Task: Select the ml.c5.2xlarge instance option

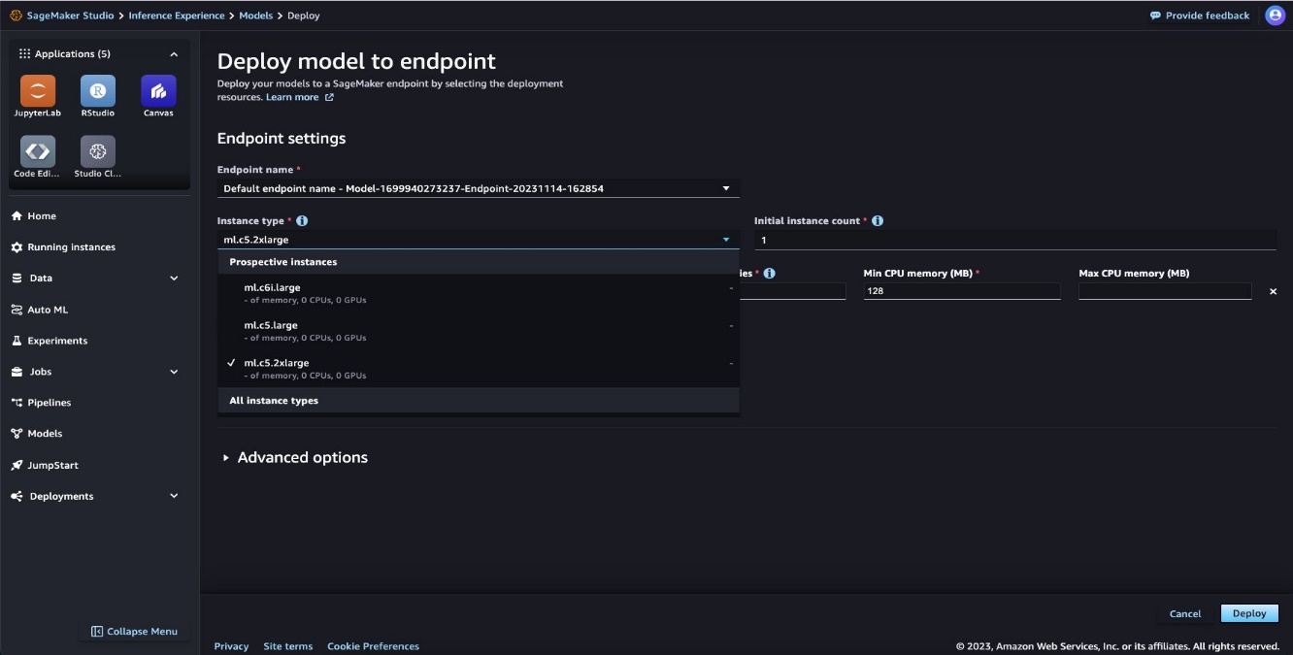Action: (x=479, y=369)
